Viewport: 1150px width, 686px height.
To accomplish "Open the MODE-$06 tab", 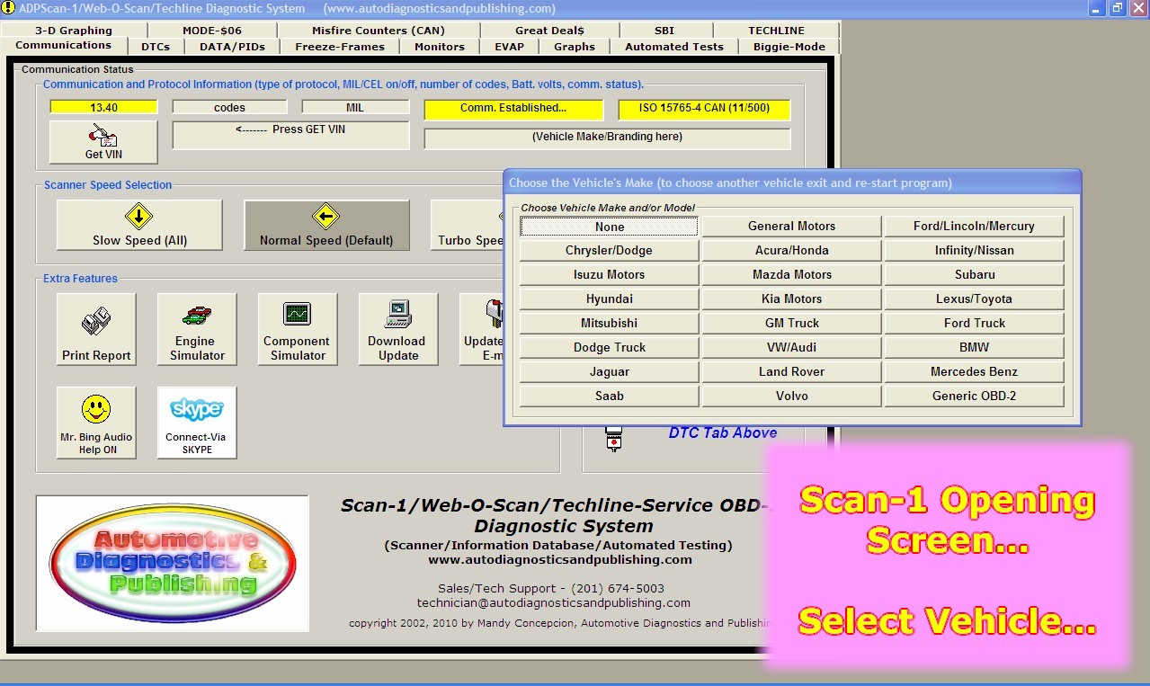I will tap(212, 31).
